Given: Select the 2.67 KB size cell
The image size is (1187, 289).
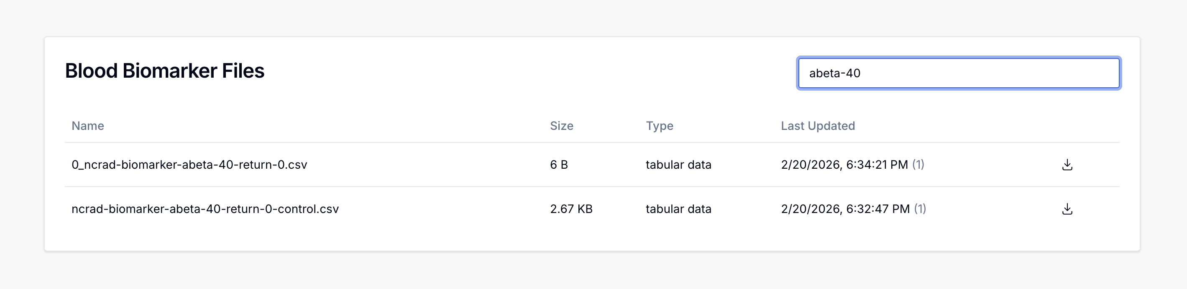Looking at the screenshot, I should pos(571,209).
